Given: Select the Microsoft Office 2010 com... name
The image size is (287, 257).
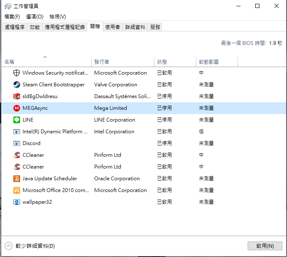Looking at the screenshot, I should (x=56, y=190).
